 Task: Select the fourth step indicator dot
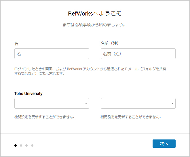click(32, 145)
